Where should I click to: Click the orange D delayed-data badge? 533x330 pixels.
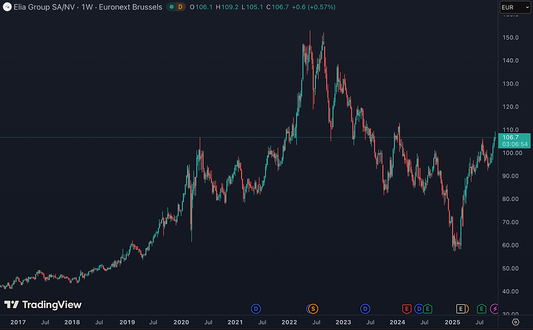(x=180, y=7)
